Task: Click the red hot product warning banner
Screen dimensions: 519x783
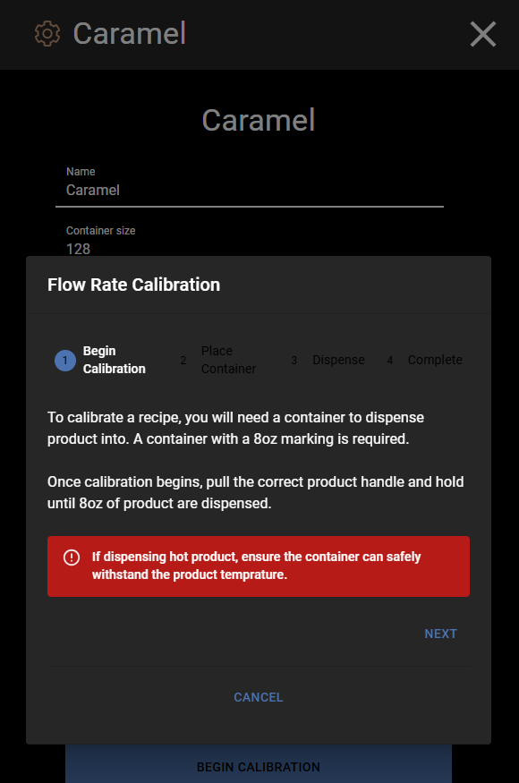Action: pyautogui.click(x=258, y=566)
